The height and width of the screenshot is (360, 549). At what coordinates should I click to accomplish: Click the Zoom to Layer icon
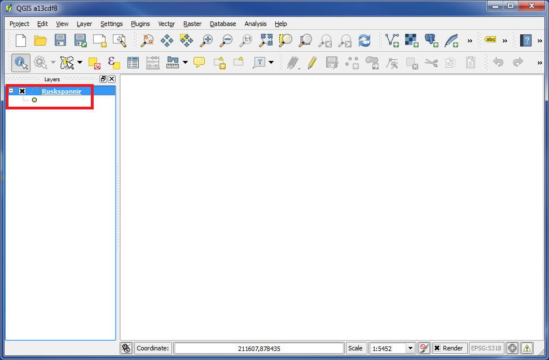pos(305,41)
